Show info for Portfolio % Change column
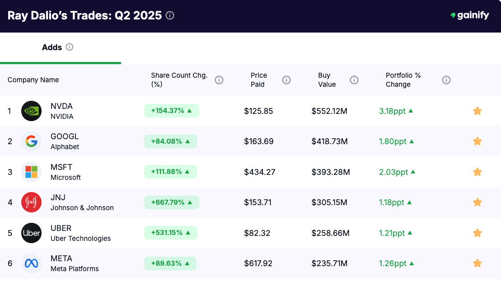Screen dimensions: 501x282 coord(446,80)
